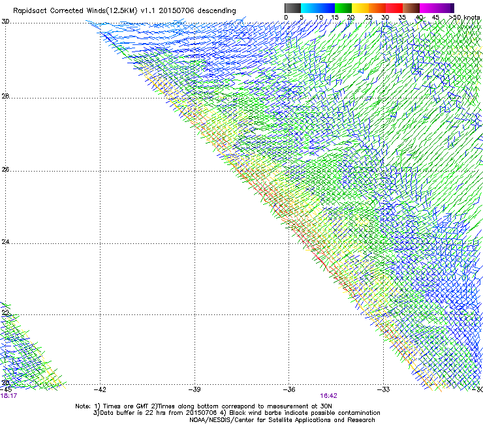Click the plot title 'Rapidscat Corrected Winds(12.5KM)'
Image resolution: width=483 pixels, height=424 pixels.
(x=75, y=11)
